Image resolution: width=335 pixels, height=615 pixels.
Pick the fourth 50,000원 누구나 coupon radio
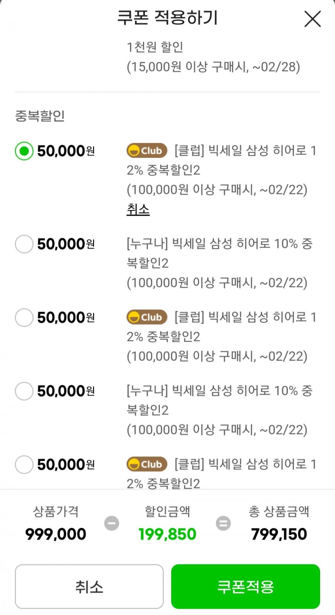pyautogui.click(x=24, y=391)
